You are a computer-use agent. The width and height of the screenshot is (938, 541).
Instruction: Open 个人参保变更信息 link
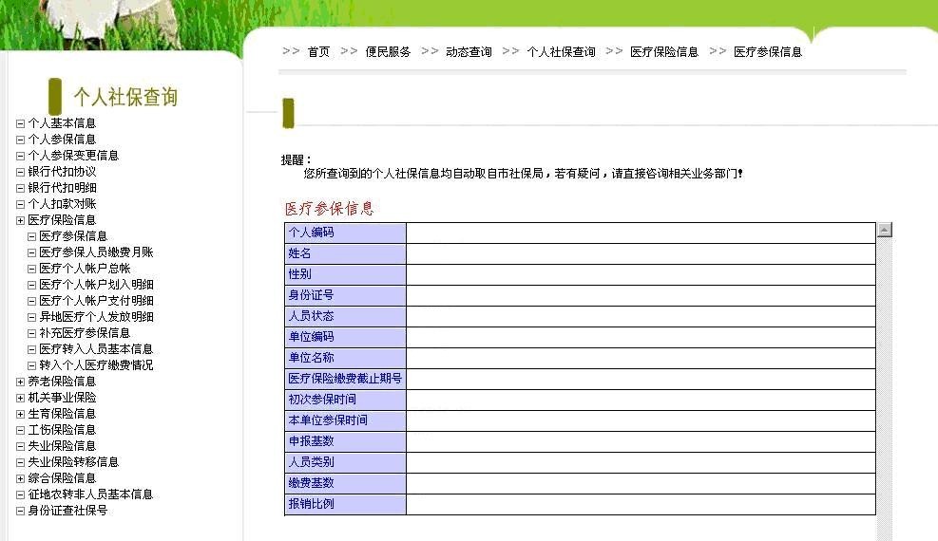coord(73,156)
